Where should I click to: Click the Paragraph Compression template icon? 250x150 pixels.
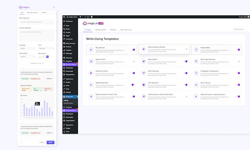click(x=196, y=73)
